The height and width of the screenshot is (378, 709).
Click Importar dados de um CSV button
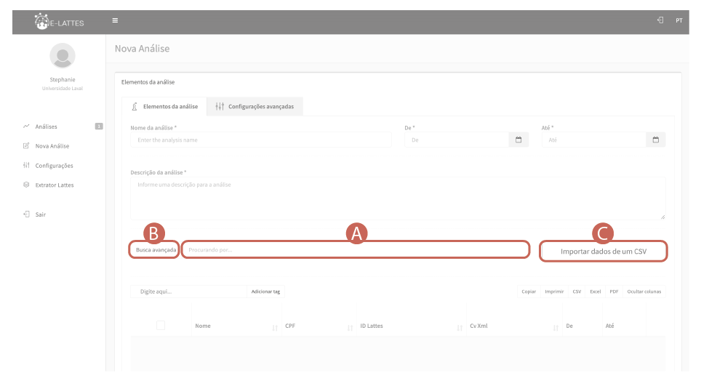(x=603, y=252)
